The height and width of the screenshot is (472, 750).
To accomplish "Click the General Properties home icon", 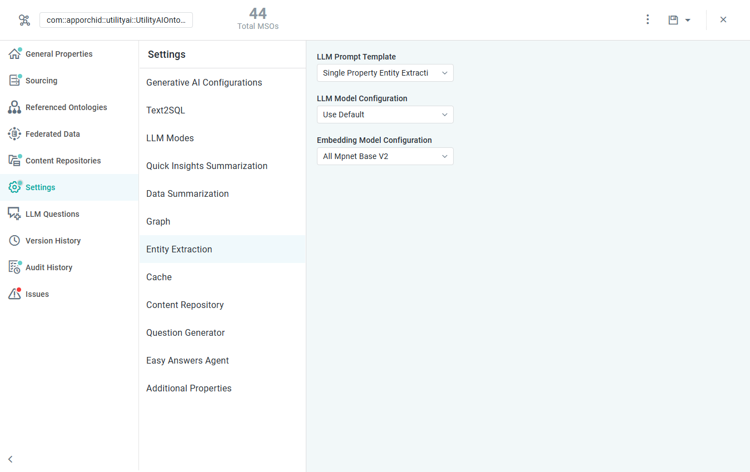I will (14, 54).
